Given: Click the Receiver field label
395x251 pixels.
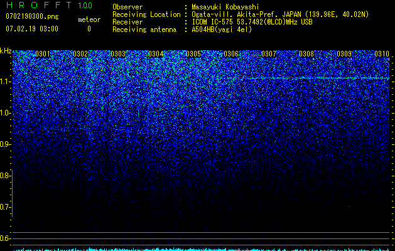Looking at the screenshot, I should 127,22.
